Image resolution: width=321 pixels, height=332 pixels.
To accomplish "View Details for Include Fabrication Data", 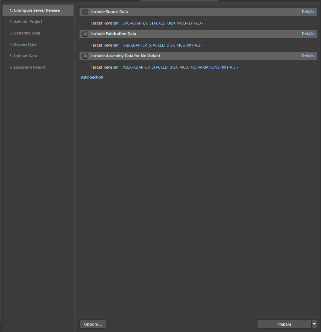I will [x=308, y=34].
